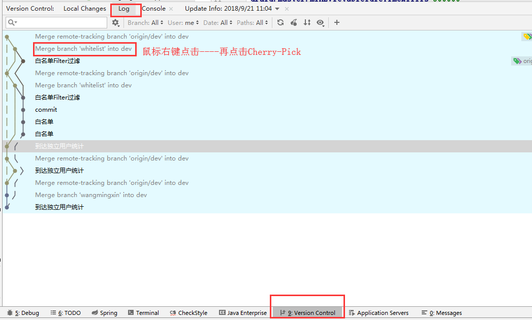Open the Paths filter dropdown
The image size is (532, 320).
(x=253, y=23)
